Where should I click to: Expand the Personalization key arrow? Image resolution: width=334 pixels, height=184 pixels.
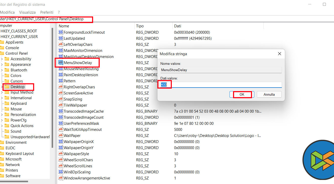coord(2,115)
